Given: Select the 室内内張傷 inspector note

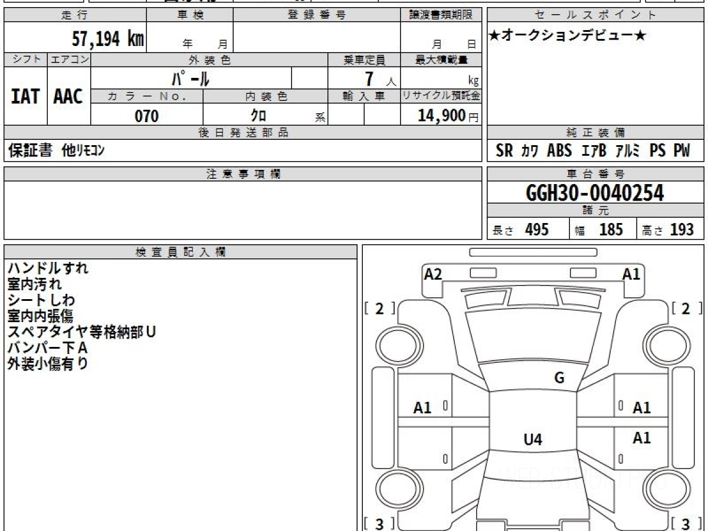Looking at the screenshot, I should tap(41, 316).
